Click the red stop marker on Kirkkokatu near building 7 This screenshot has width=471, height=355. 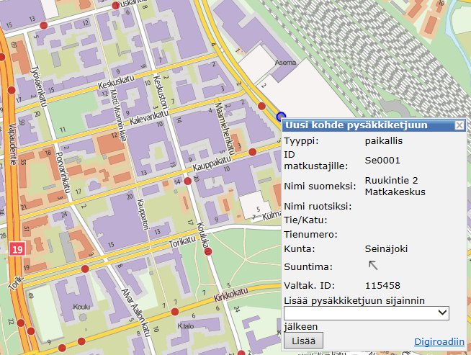point(175,312)
